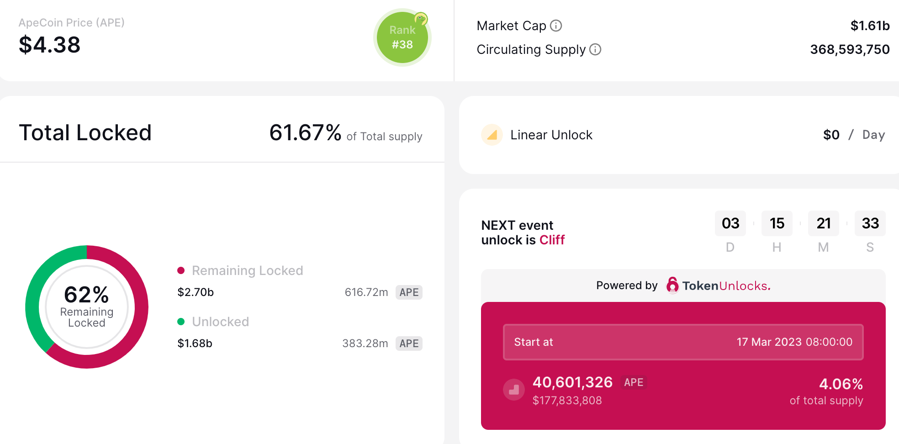The width and height of the screenshot is (899, 444).
Task: Click the 62% Remaining Locked donut chart
Action: [87, 307]
